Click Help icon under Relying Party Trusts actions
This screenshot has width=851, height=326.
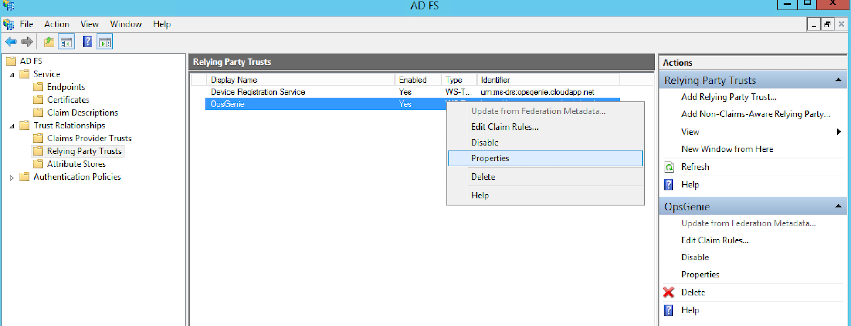(x=668, y=185)
